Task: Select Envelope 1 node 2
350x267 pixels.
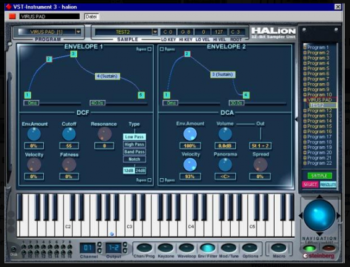Action: (x=49, y=59)
